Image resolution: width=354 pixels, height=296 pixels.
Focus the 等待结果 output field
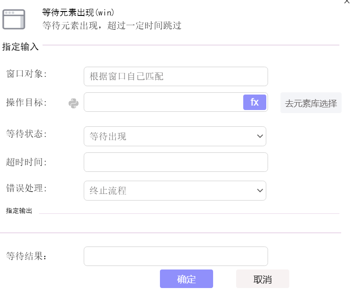[x=175, y=256]
